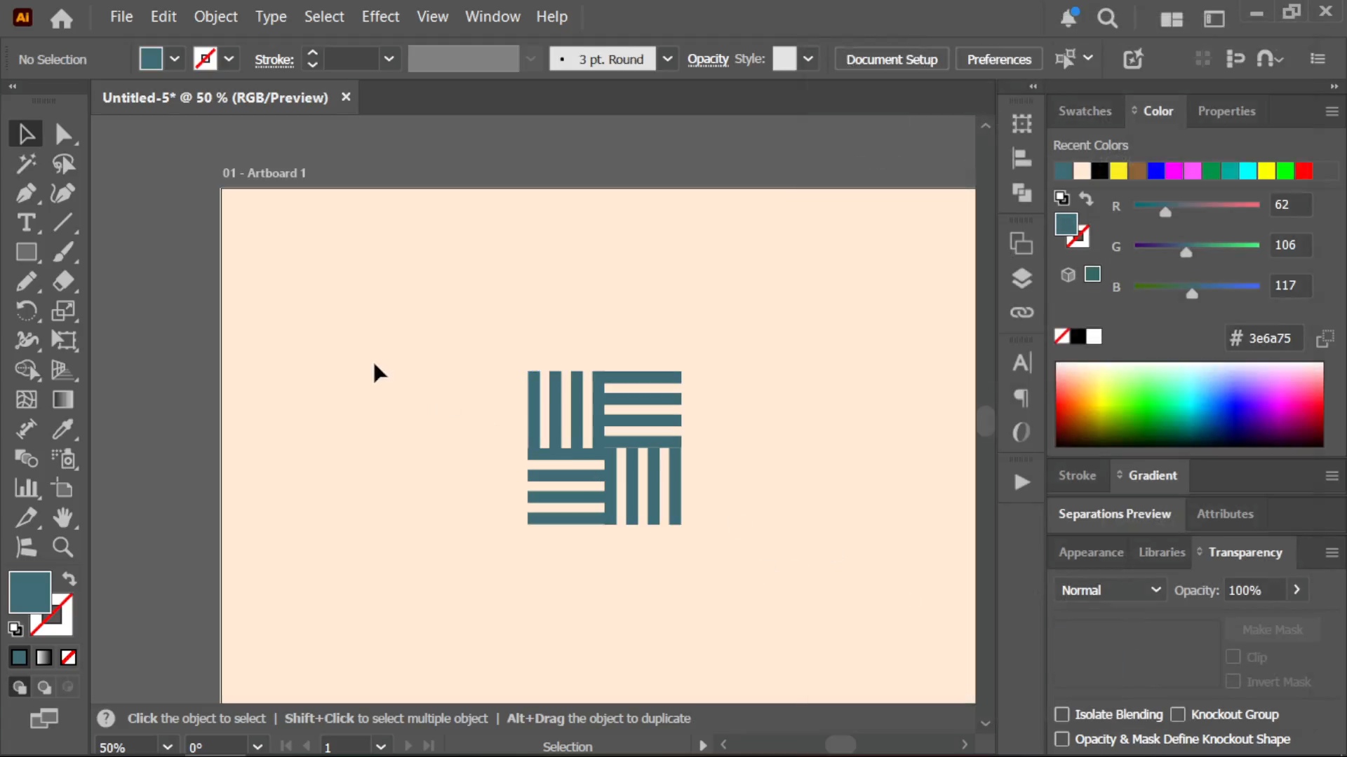
Task: Select the Rectangle tool
Action: click(x=27, y=252)
